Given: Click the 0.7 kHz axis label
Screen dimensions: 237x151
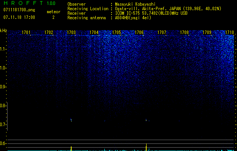Looking at the screenshot, I should (3, 125).
